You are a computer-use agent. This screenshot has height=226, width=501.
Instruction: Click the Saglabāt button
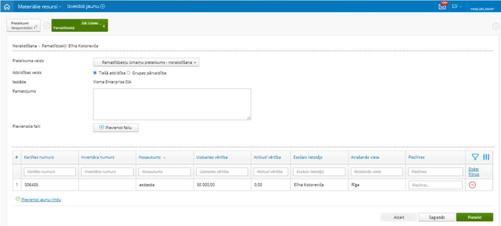click(437, 217)
